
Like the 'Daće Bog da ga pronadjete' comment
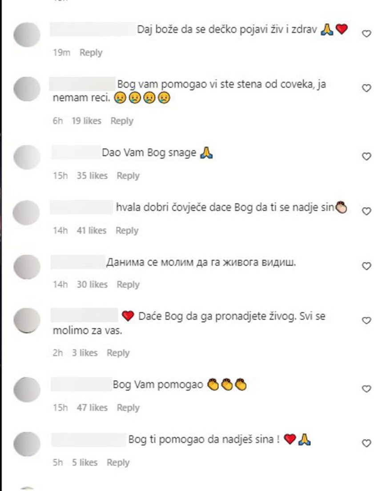(366, 320)
